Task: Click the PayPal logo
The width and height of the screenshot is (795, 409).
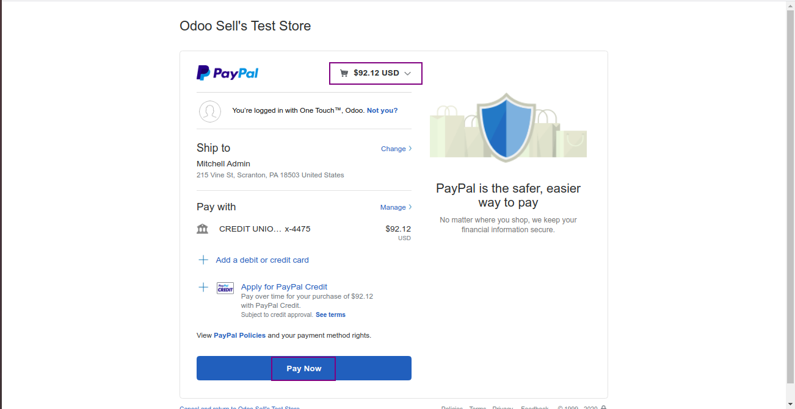Action: (x=227, y=73)
